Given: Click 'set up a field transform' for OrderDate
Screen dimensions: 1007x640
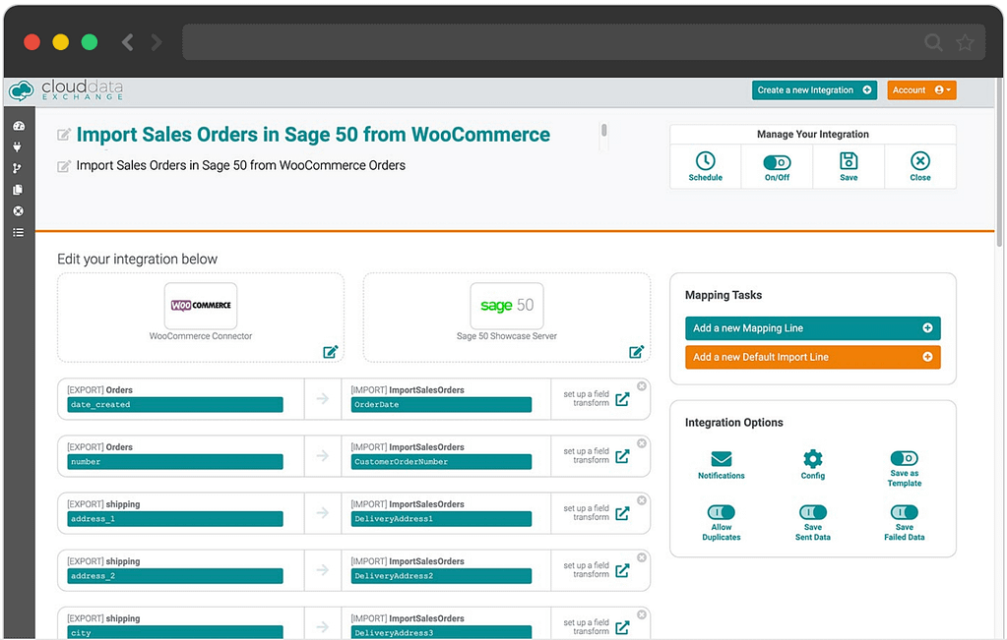Looking at the screenshot, I should [x=586, y=399].
